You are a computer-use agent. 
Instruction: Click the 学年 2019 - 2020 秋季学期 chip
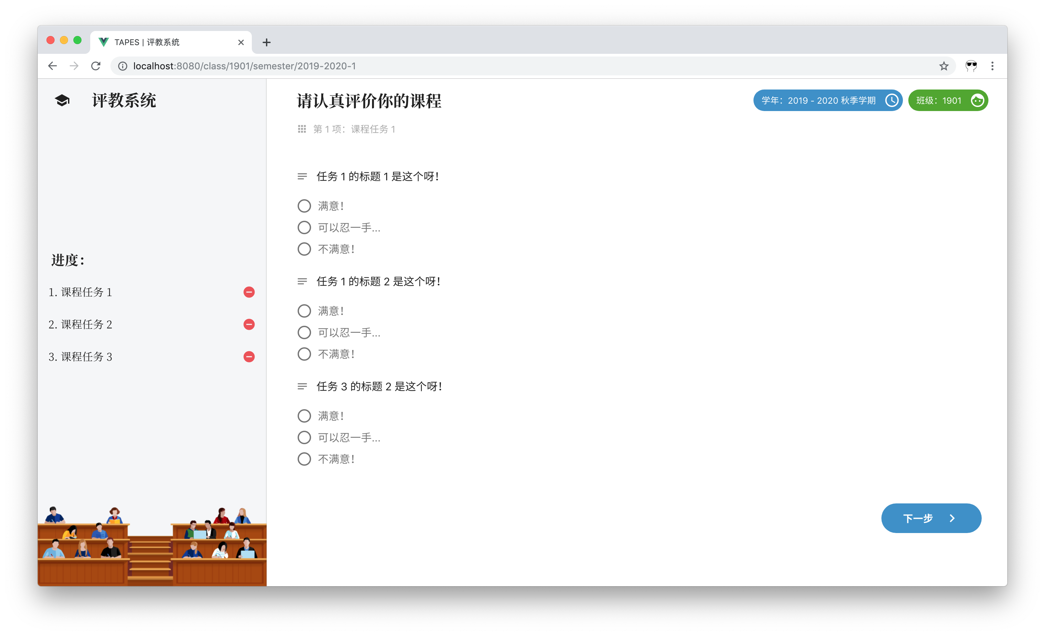pyautogui.click(x=818, y=101)
